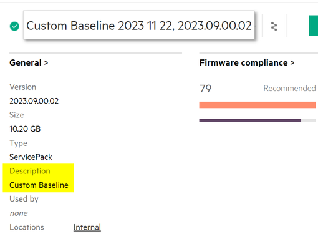Viewport: 318px width, 249px height.
Task: Select the 79 recommended count
Action: 205,89
